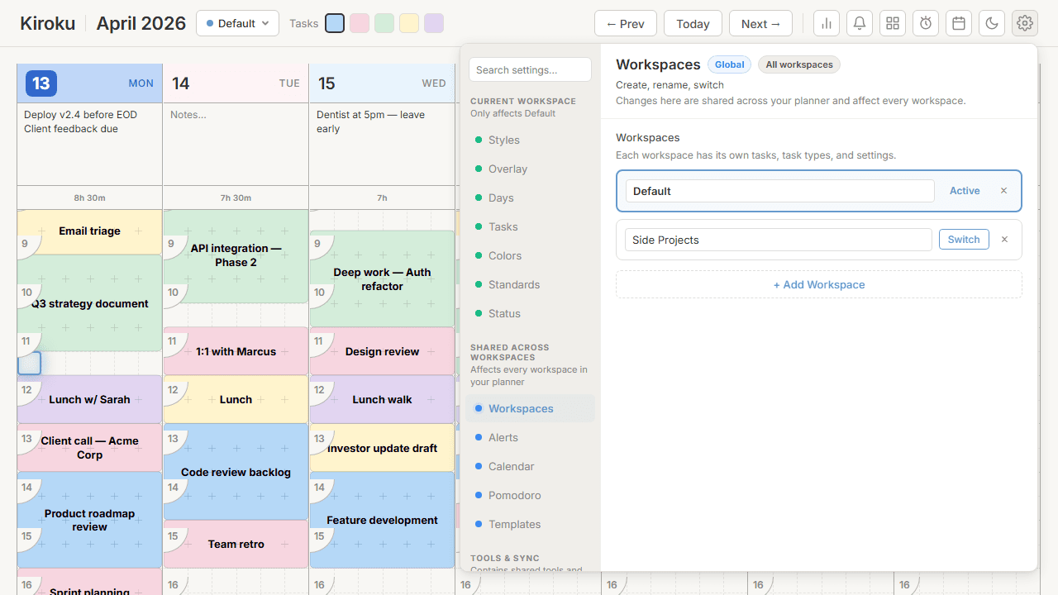Switch to the Side Projects workspace
1058x595 pixels.
[x=964, y=239]
